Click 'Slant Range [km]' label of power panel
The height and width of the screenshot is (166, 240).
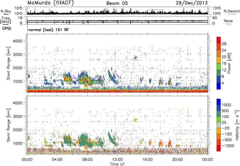[x=8, y=63]
